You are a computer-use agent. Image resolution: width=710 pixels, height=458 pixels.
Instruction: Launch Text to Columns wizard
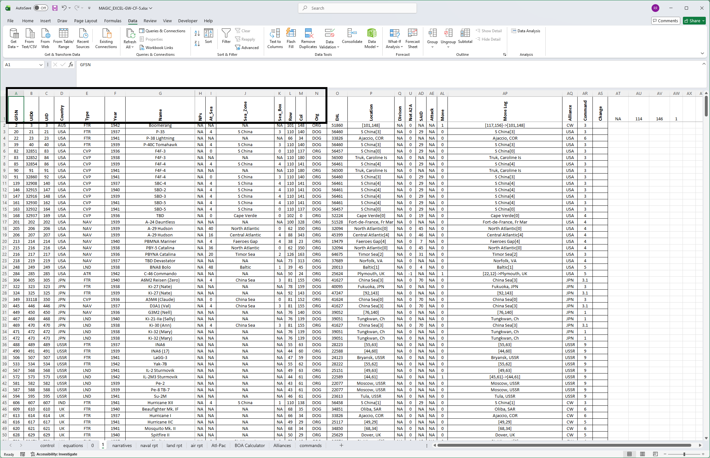275,38
